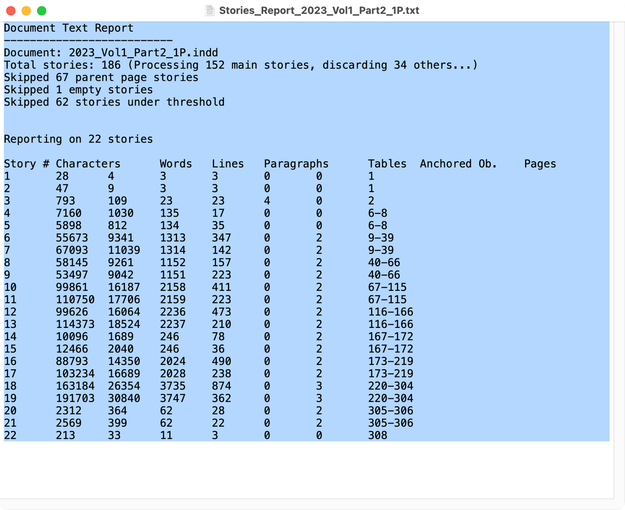The width and height of the screenshot is (625, 510).
Task: Click the value "473" in story 12
Action: click(221, 312)
